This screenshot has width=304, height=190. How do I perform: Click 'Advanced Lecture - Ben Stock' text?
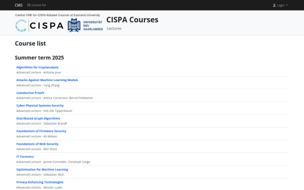pos(36,149)
